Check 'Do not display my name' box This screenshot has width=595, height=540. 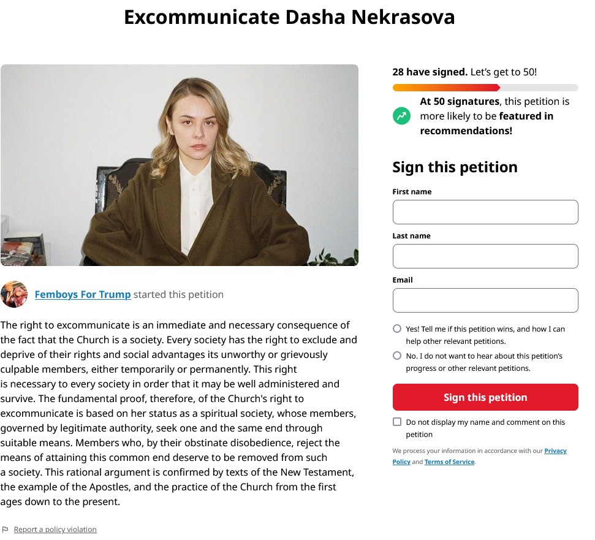(397, 422)
